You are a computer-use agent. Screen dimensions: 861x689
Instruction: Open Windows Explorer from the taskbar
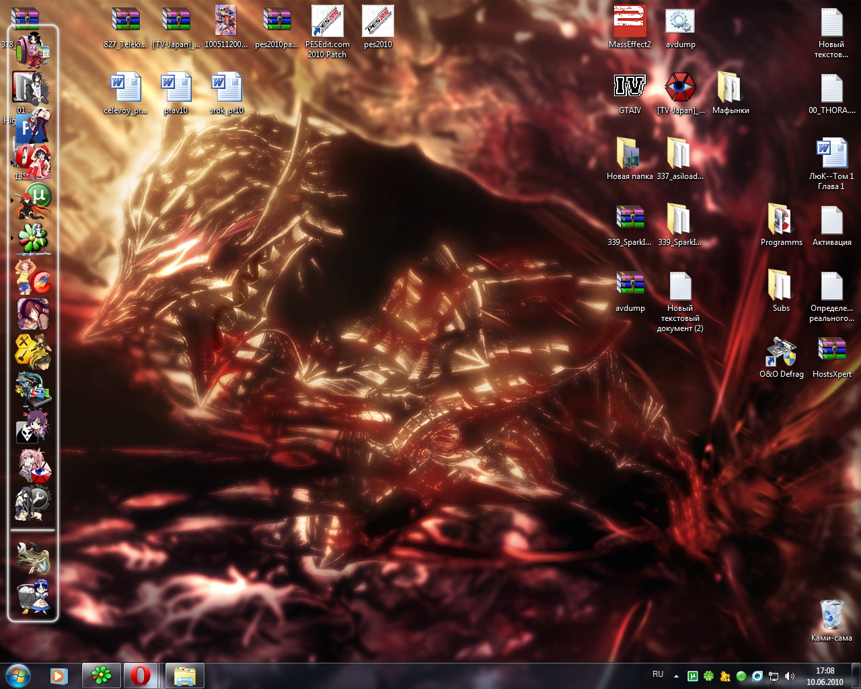(184, 676)
